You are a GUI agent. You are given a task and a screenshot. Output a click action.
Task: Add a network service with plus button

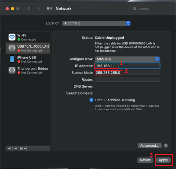9,148
